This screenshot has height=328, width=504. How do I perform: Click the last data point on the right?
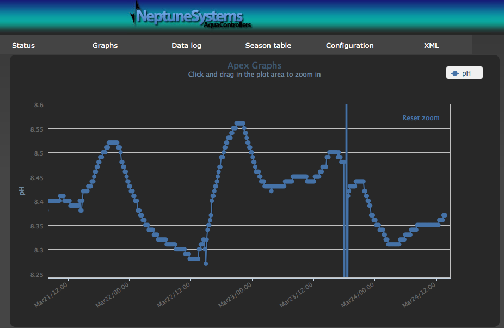(445, 215)
